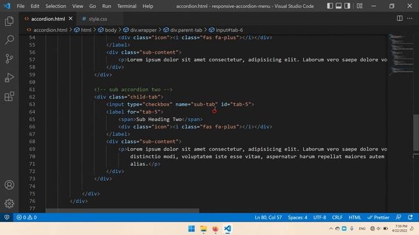419x235 pixels.
Task: Click the VS Code taskbar icon
Action: (227, 228)
